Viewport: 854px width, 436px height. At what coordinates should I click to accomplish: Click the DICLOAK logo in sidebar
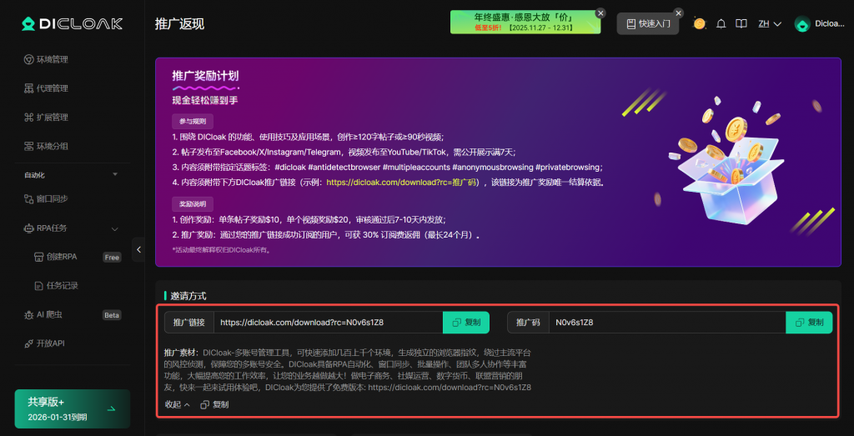pos(72,23)
